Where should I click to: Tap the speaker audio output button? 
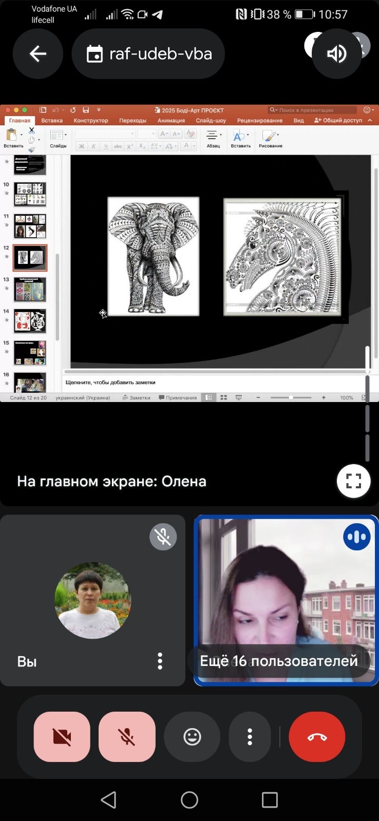click(x=337, y=53)
